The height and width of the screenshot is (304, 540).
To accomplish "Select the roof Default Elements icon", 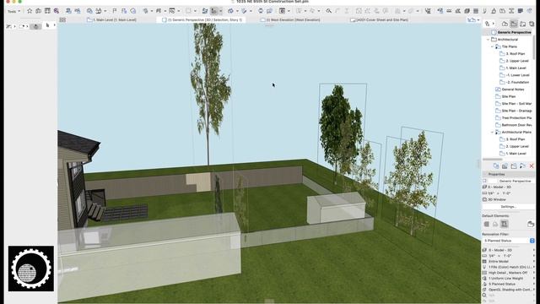I will pyautogui.click(x=495, y=224).
